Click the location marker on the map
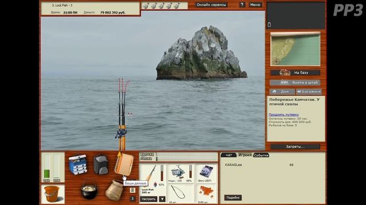366x205 pixels. pos(277,61)
